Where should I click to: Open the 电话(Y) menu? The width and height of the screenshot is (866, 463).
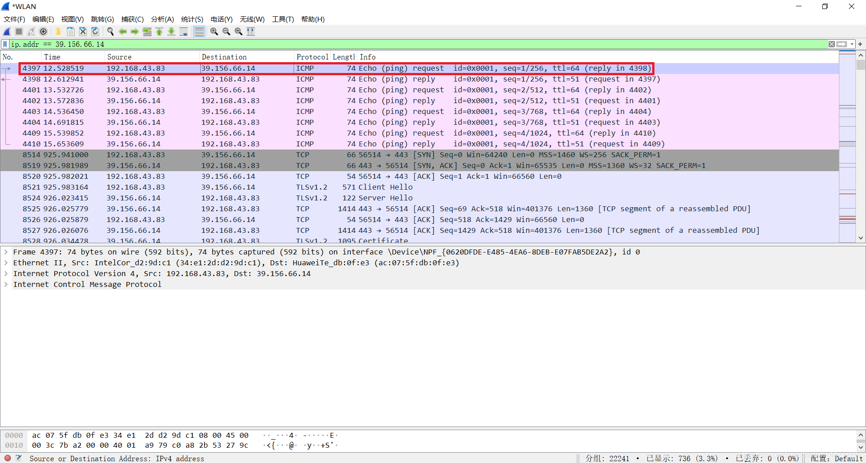coord(221,19)
